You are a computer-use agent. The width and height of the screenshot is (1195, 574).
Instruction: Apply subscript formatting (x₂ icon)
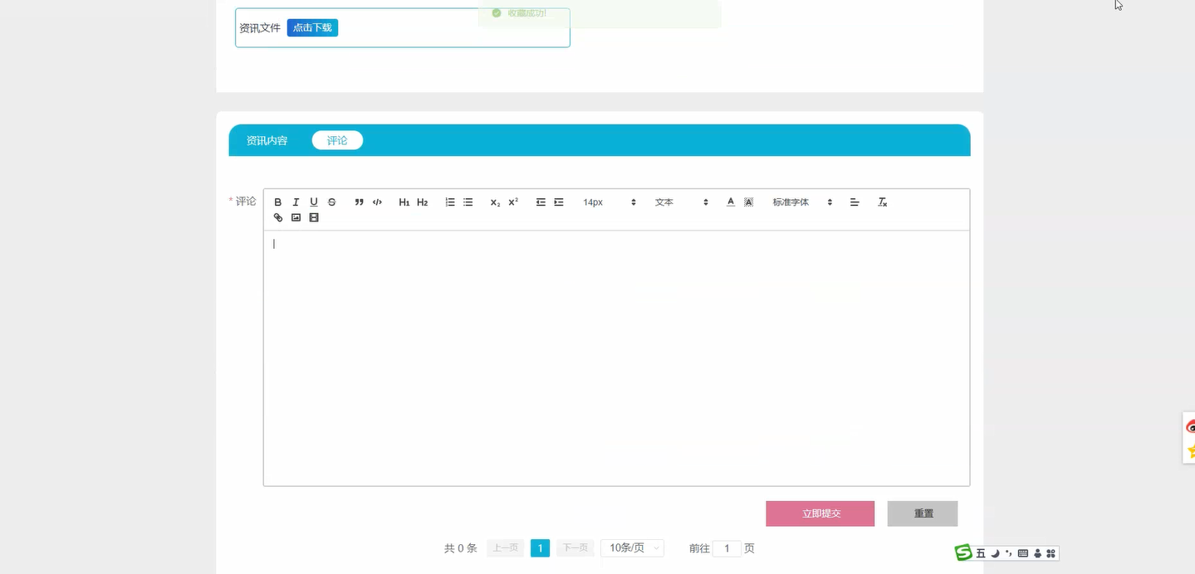coord(495,202)
